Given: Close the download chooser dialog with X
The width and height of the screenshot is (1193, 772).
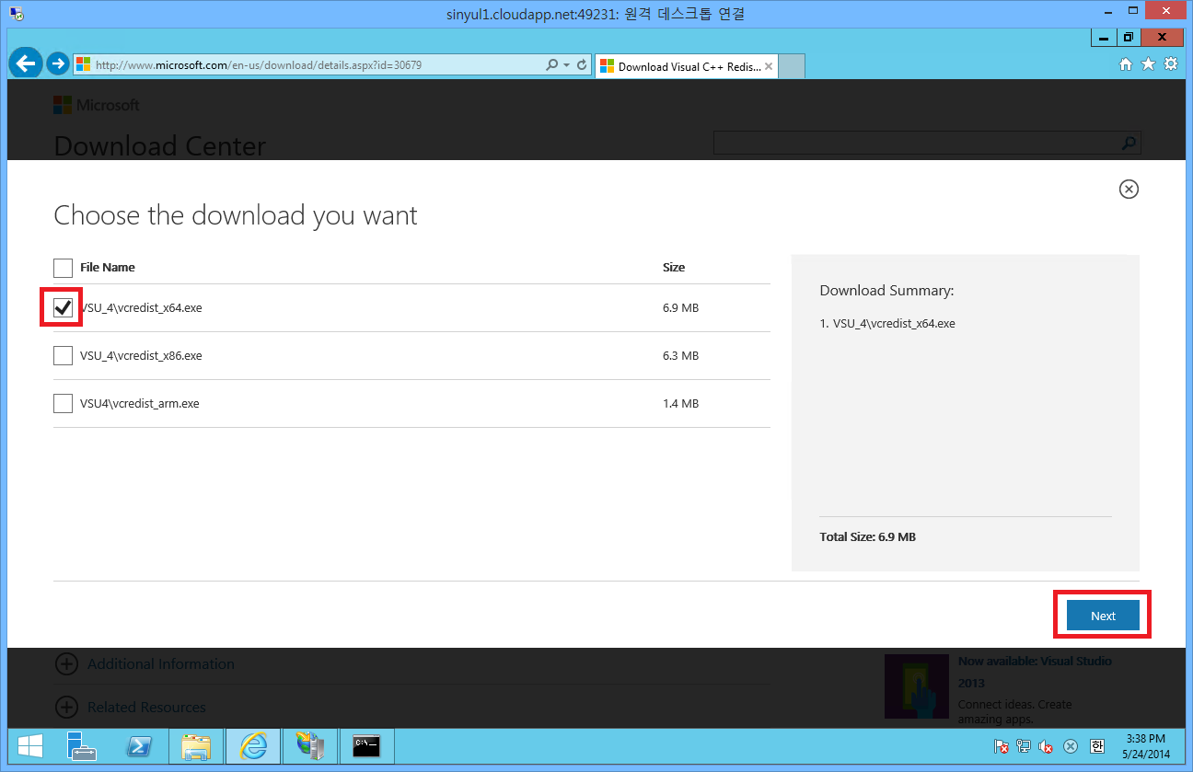Looking at the screenshot, I should pos(1129,189).
